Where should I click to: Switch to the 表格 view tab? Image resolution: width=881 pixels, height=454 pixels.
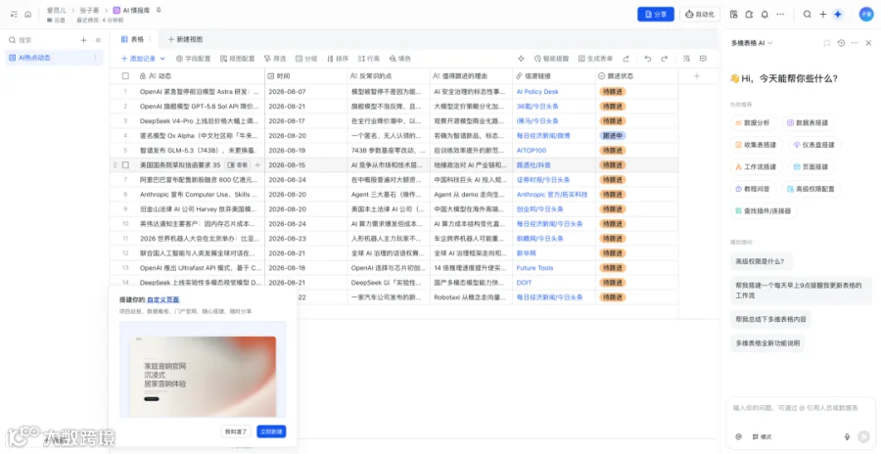133,39
